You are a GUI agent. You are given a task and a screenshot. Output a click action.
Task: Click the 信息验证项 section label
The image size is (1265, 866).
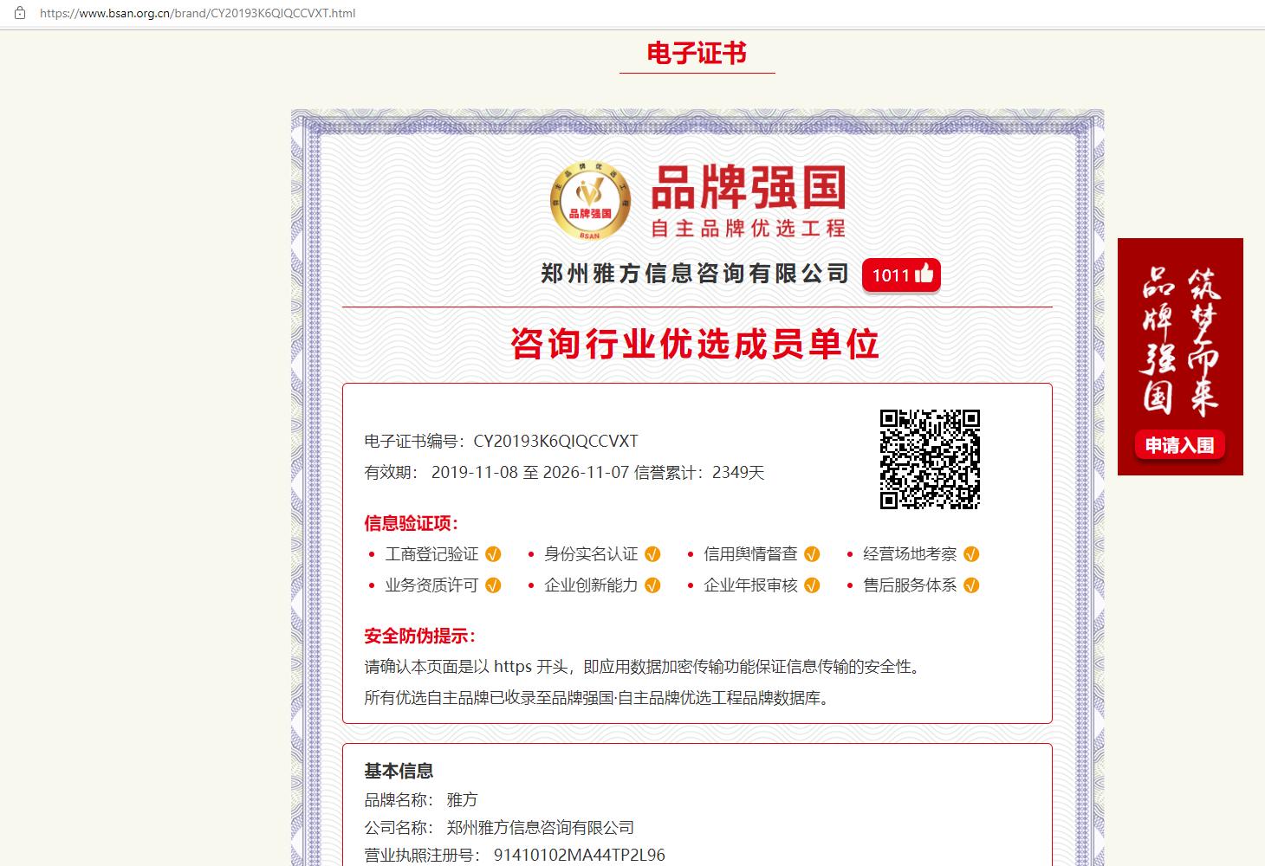(412, 523)
